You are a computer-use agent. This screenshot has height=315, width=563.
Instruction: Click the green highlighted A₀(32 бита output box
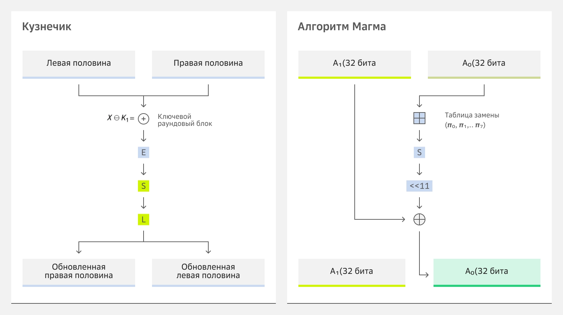click(x=487, y=272)
